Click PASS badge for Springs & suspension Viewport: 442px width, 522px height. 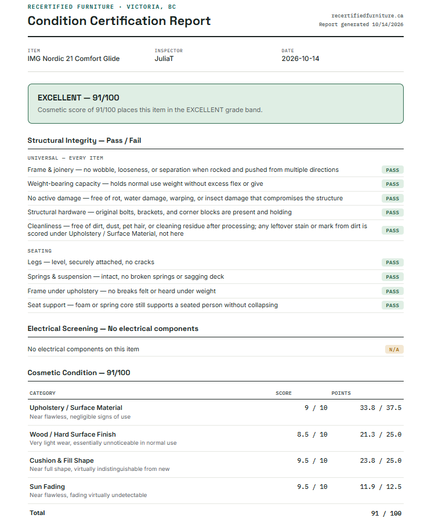point(393,277)
